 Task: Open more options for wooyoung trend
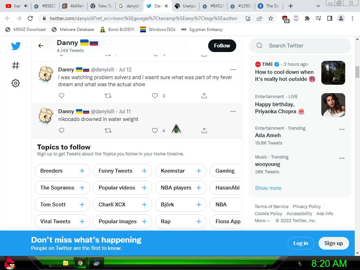(342, 158)
